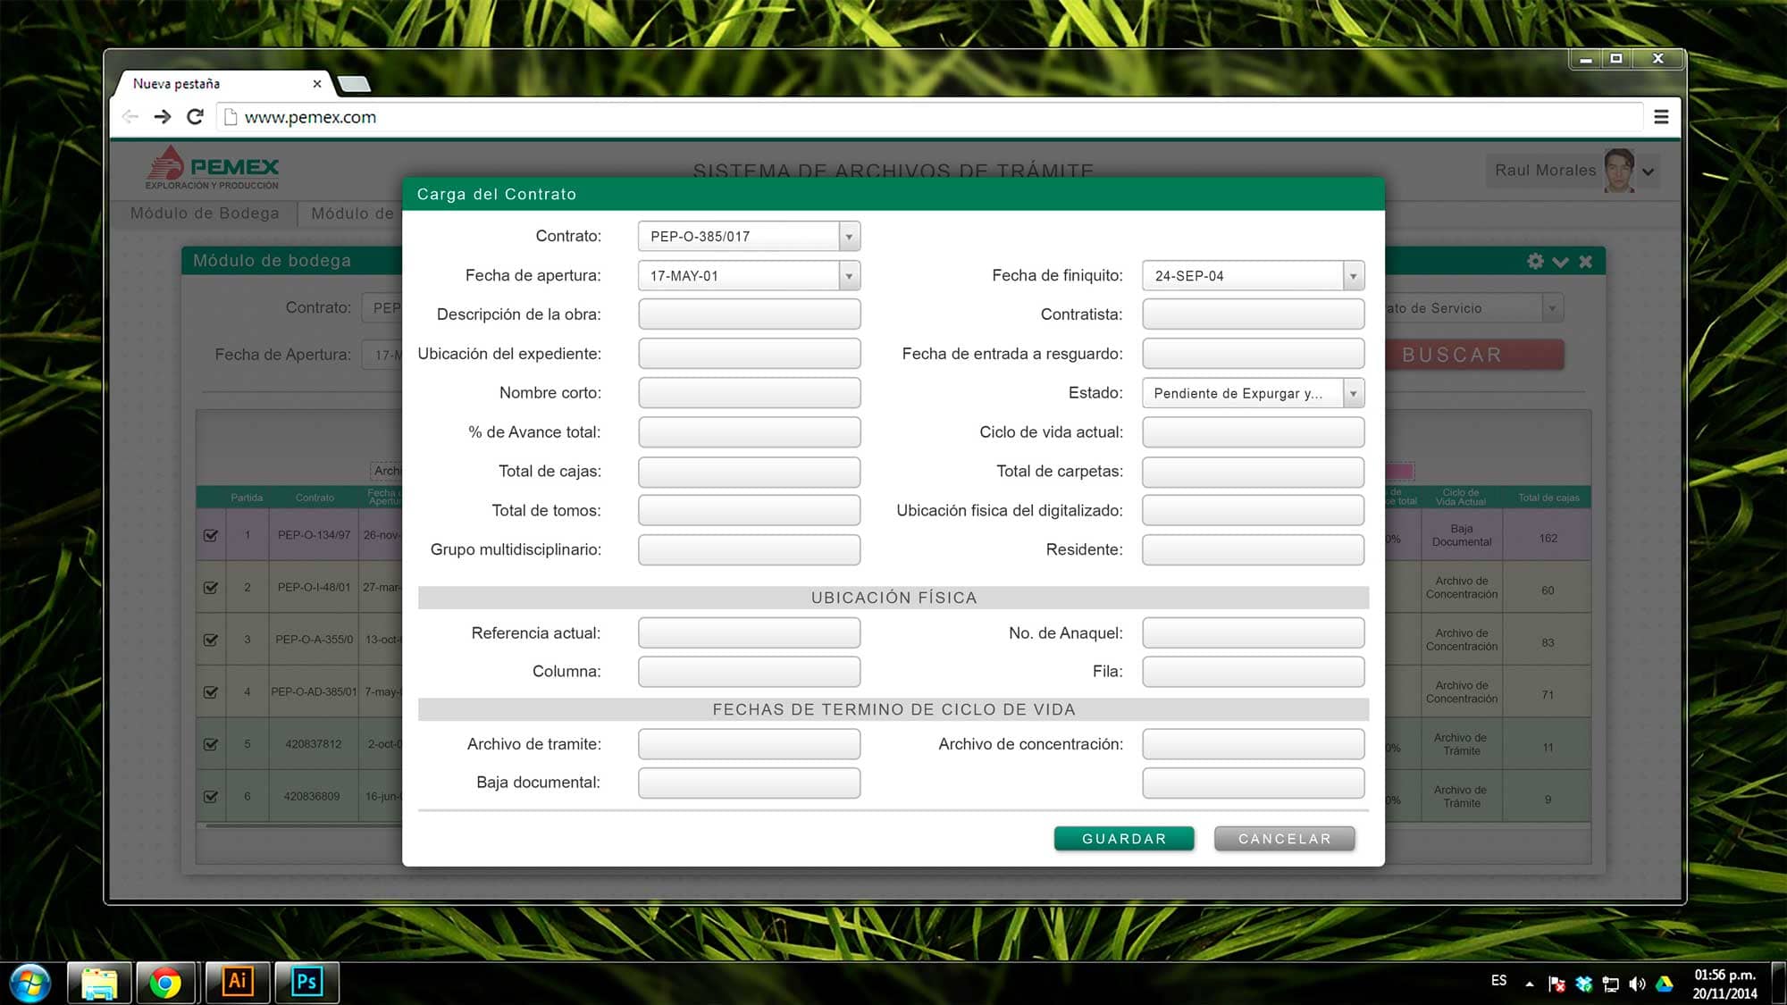The width and height of the screenshot is (1787, 1005).
Task: Click the Descripción de la obra field
Action: (749, 314)
